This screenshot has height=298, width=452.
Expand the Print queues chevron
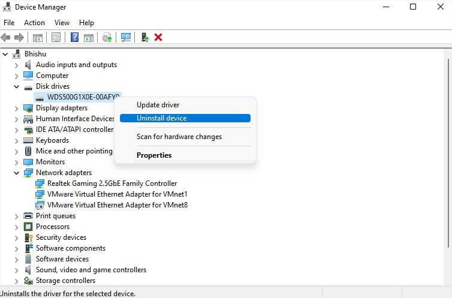(x=16, y=216)
